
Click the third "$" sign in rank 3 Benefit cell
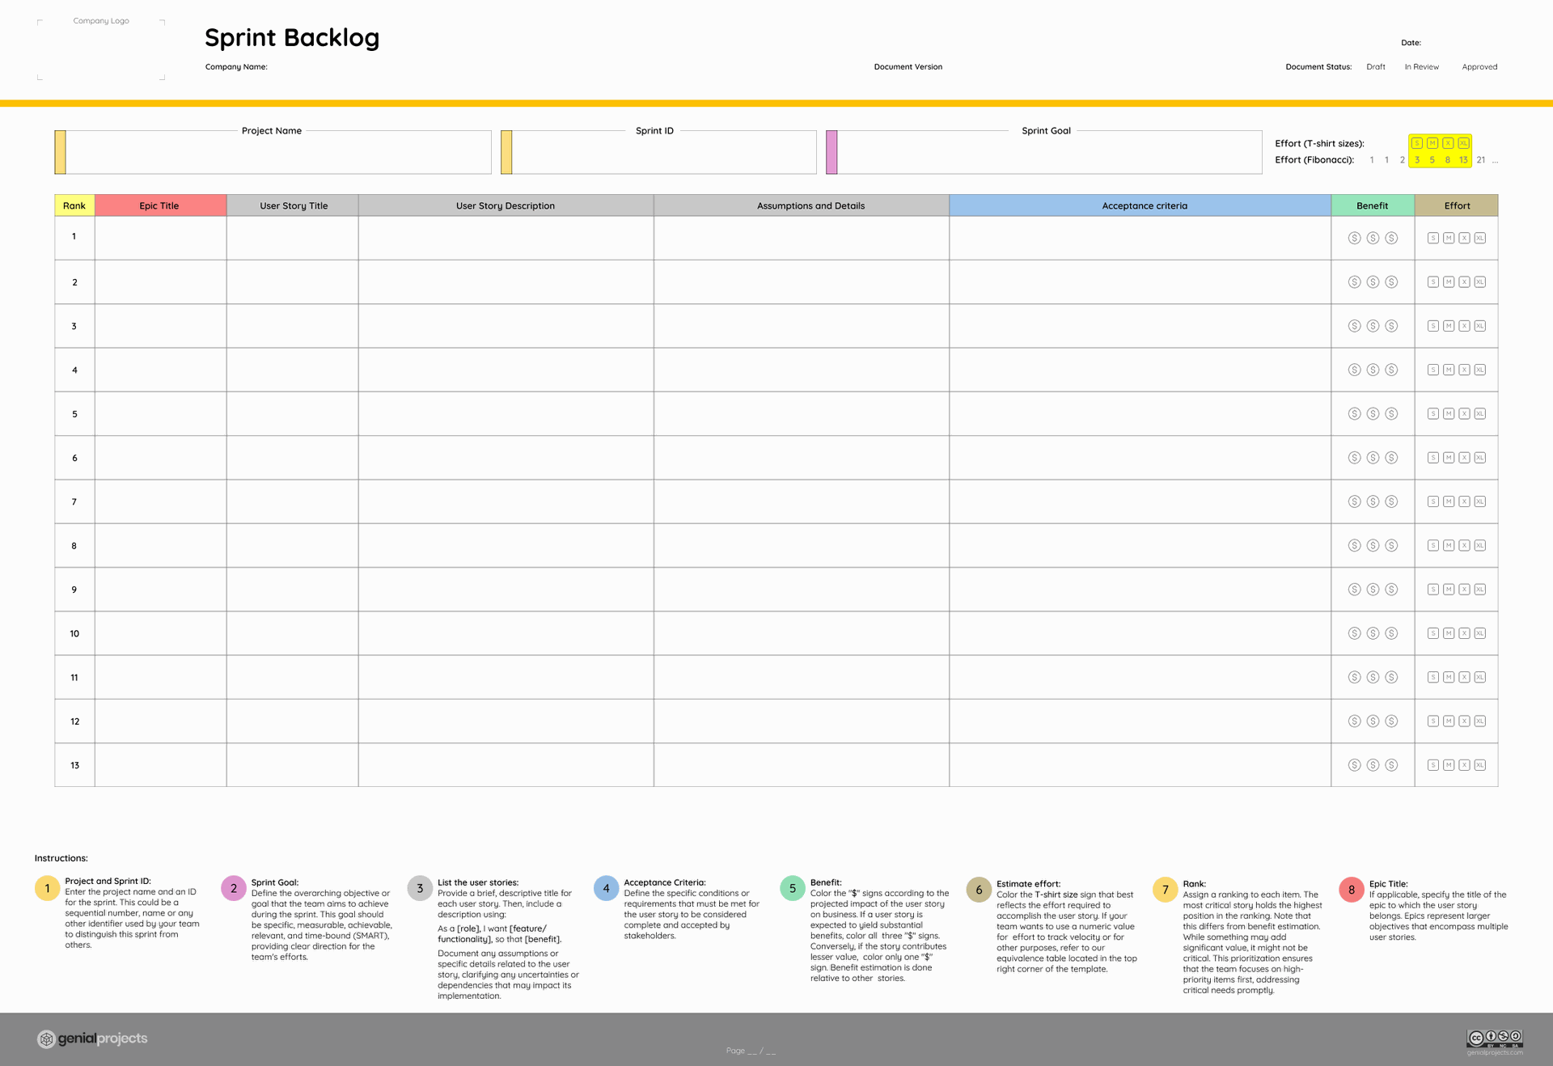click(x=1391, y=325)
